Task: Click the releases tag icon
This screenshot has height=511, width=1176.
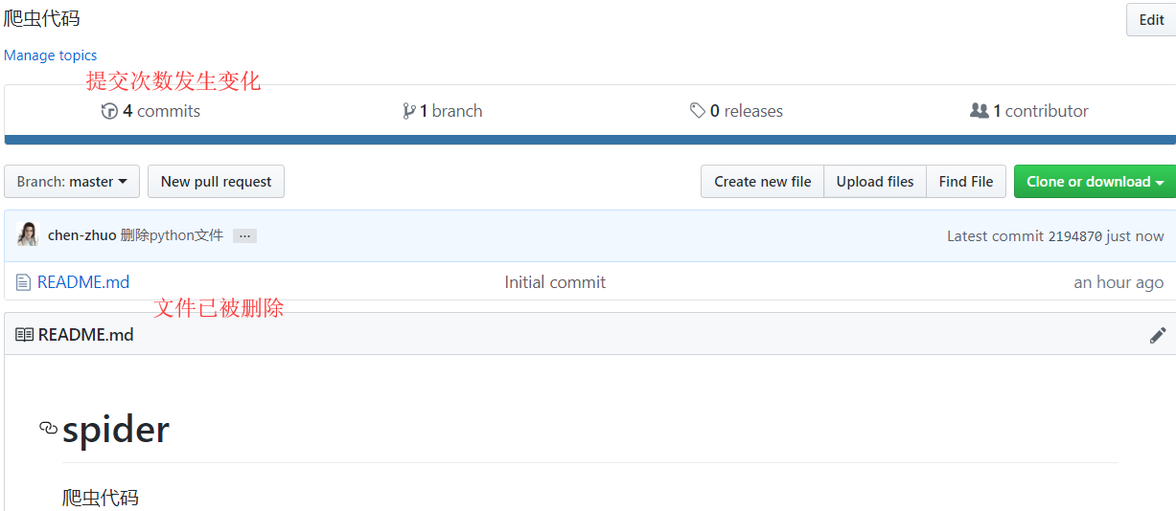Action: (698, 111)
